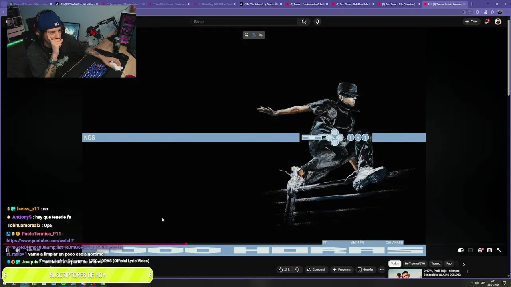Show more filter chips with right arrow
The width and height of the screenshot is (511, 287).
coord(464,264)
